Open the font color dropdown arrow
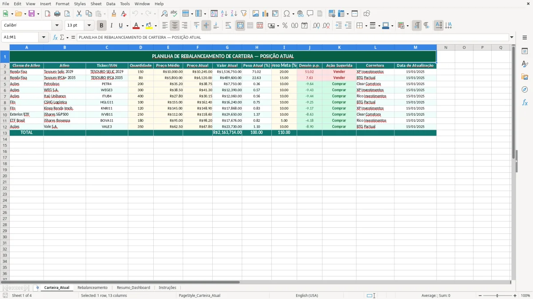Screen dimensions: 533x299 click(x=143, y=26)
